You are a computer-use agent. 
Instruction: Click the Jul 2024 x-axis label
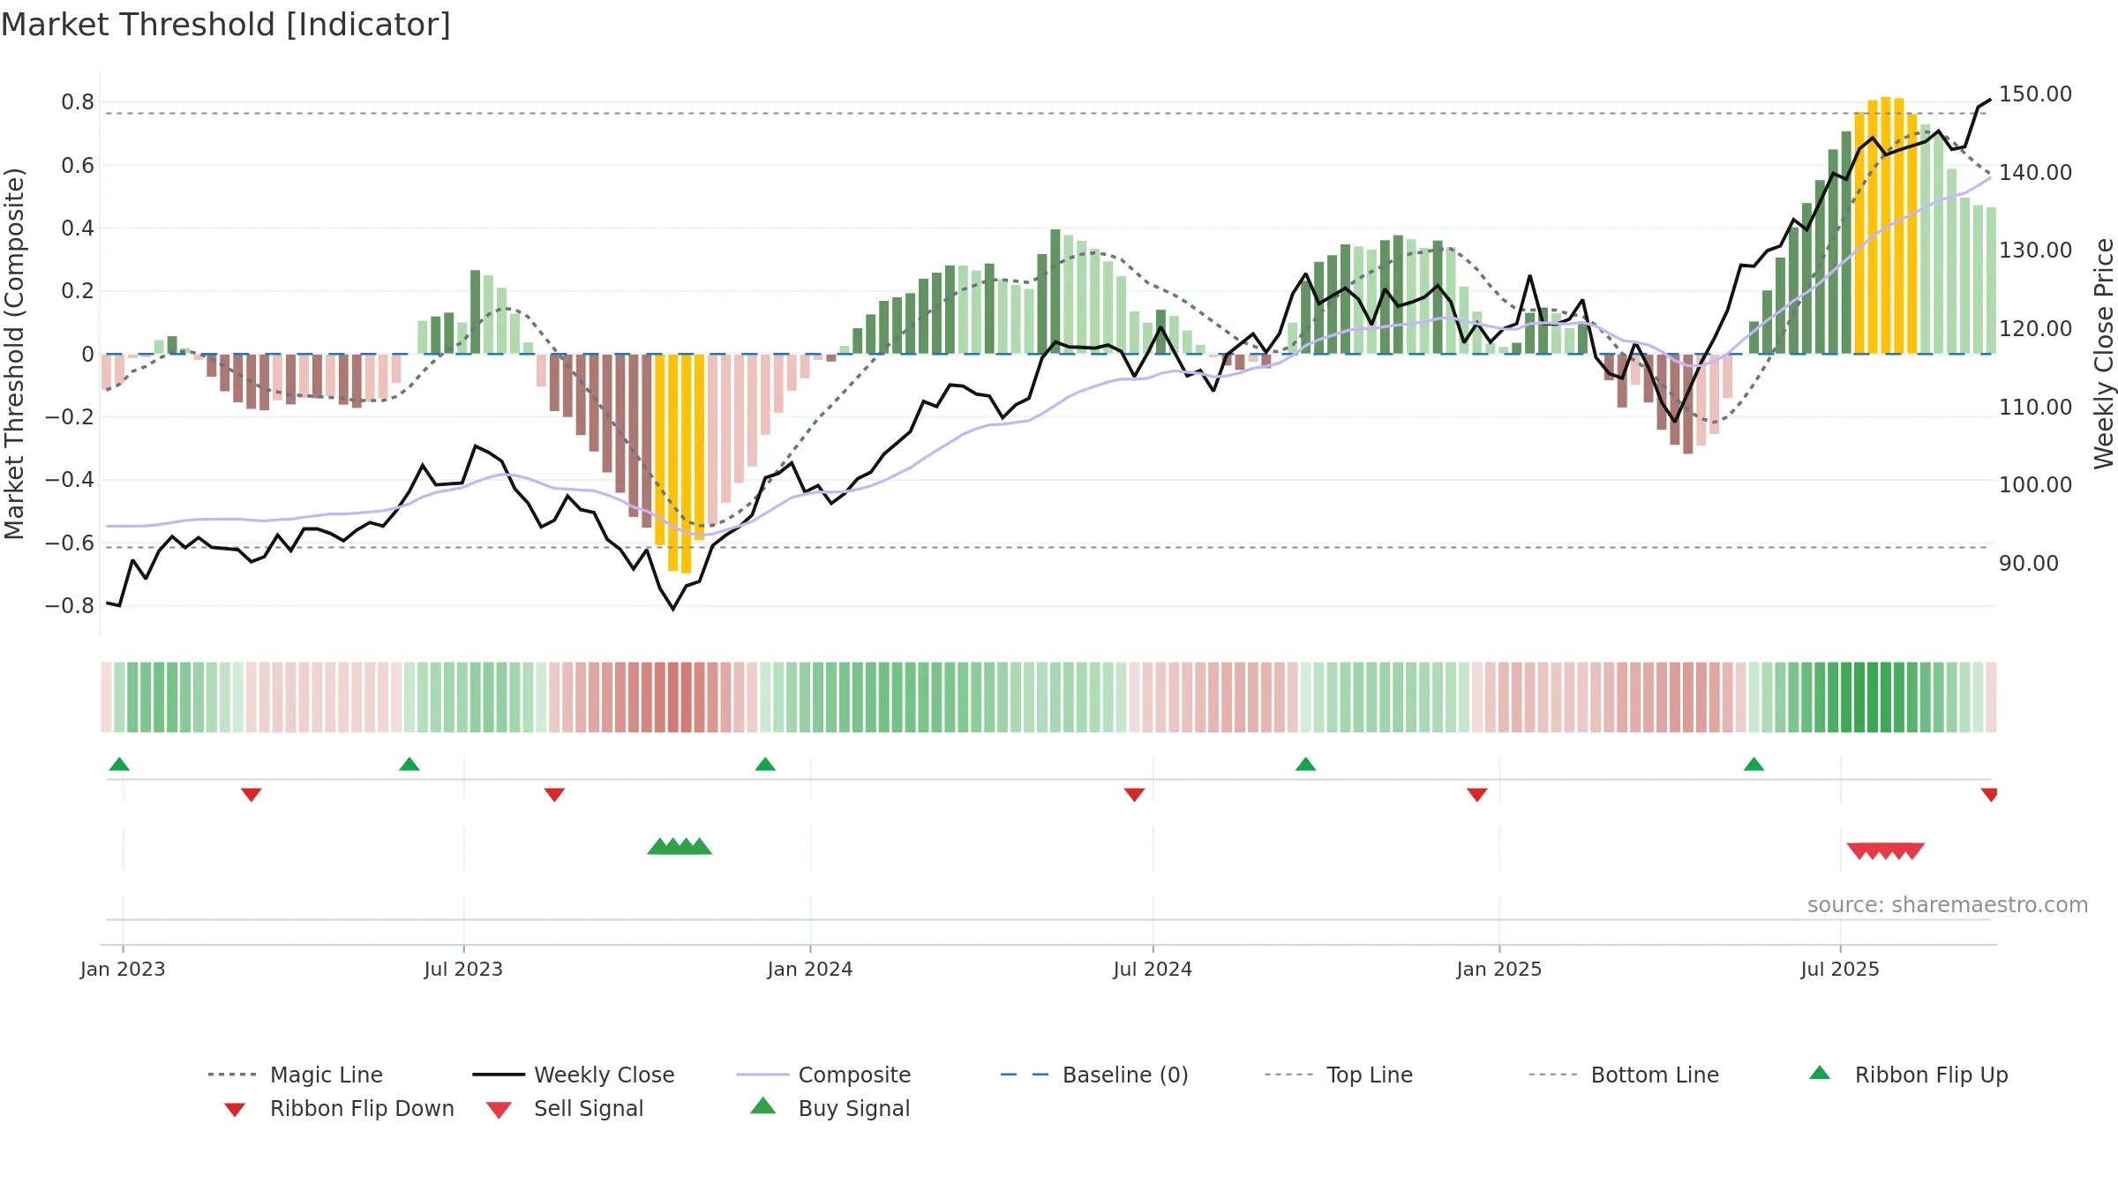tap(1153, 970)
